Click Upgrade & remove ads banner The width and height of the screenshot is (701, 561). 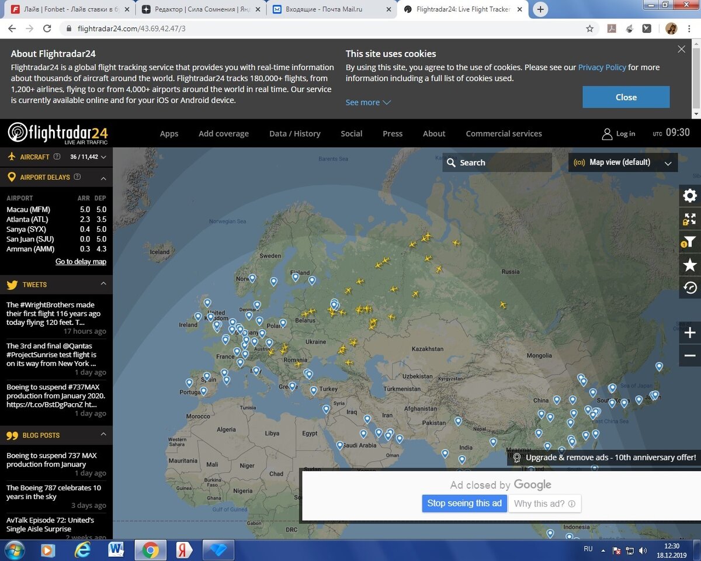(x=604, y=457)
